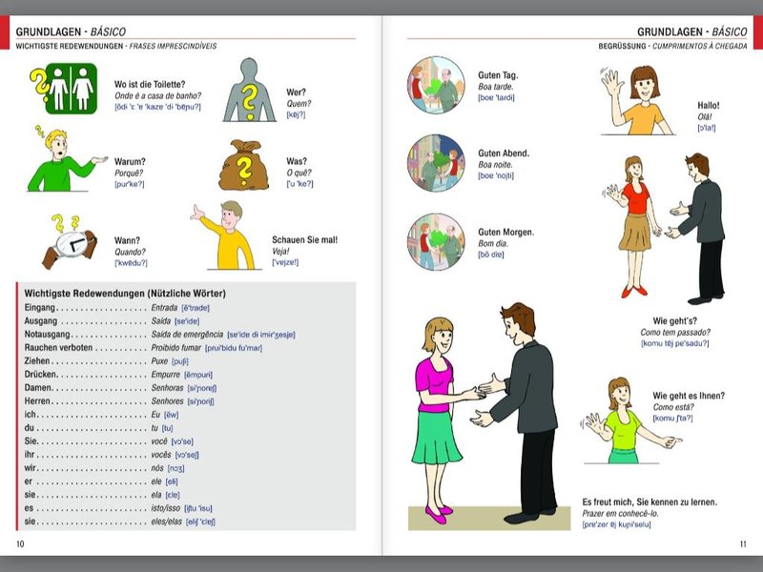Click the phrase "Wo ist die Toilette?"
Screen dimensions: 763x572
[150, 84]
